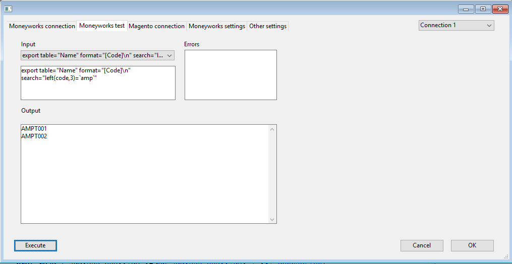Minimize the settings window

(x=465, y=9)
